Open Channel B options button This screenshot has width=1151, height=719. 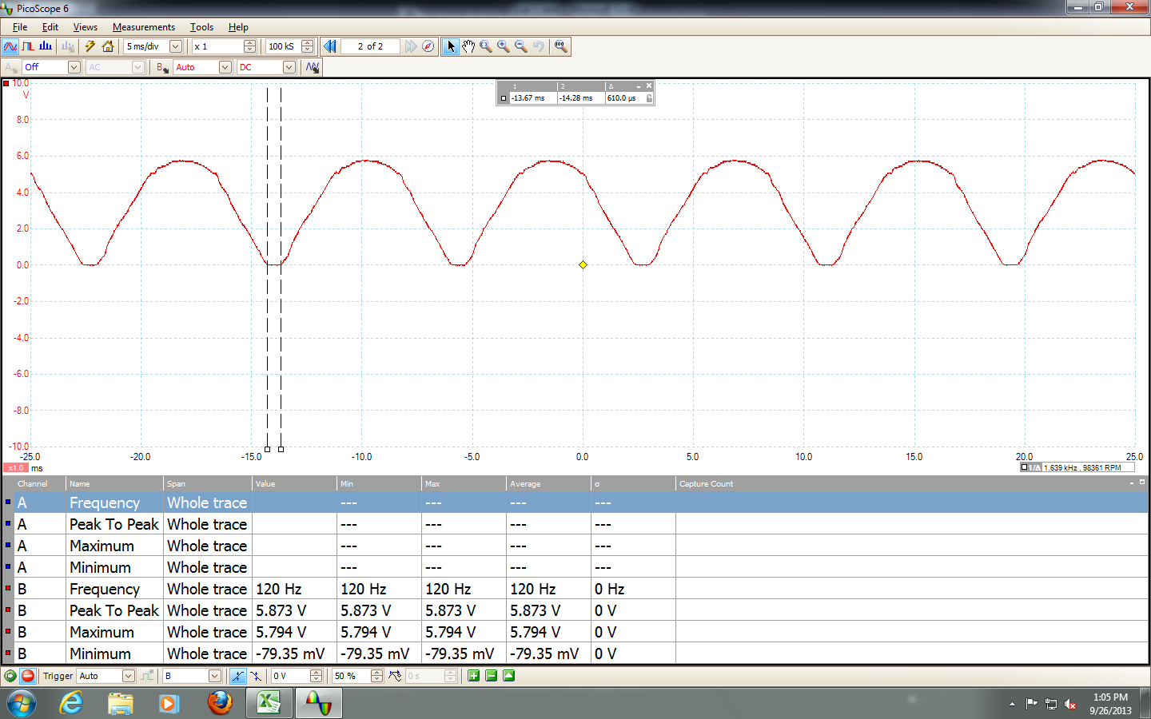click(x=162, y=67)
